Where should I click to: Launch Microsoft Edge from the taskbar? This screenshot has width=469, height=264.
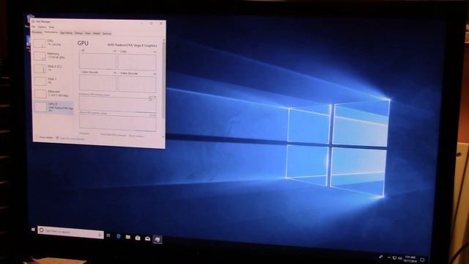(x=119, y=236)
